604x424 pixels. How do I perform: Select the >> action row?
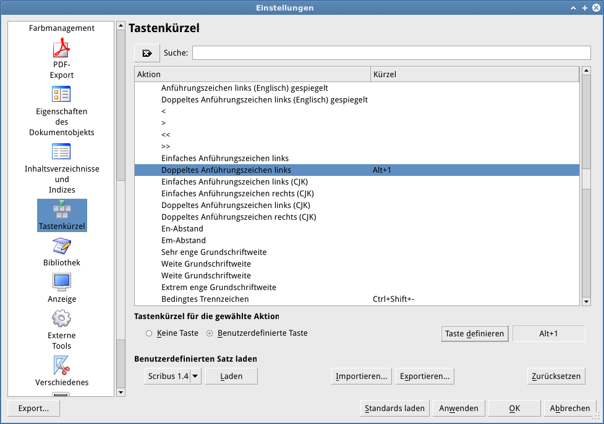point(357,146)
